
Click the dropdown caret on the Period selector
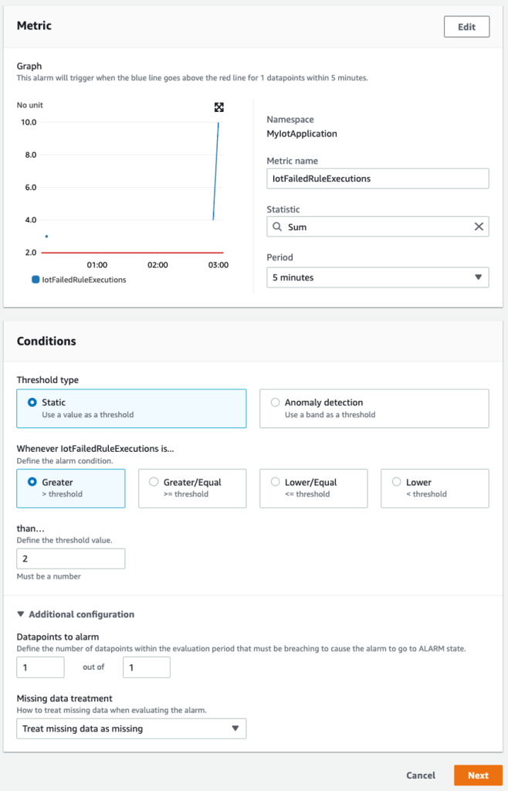(479, 276)
